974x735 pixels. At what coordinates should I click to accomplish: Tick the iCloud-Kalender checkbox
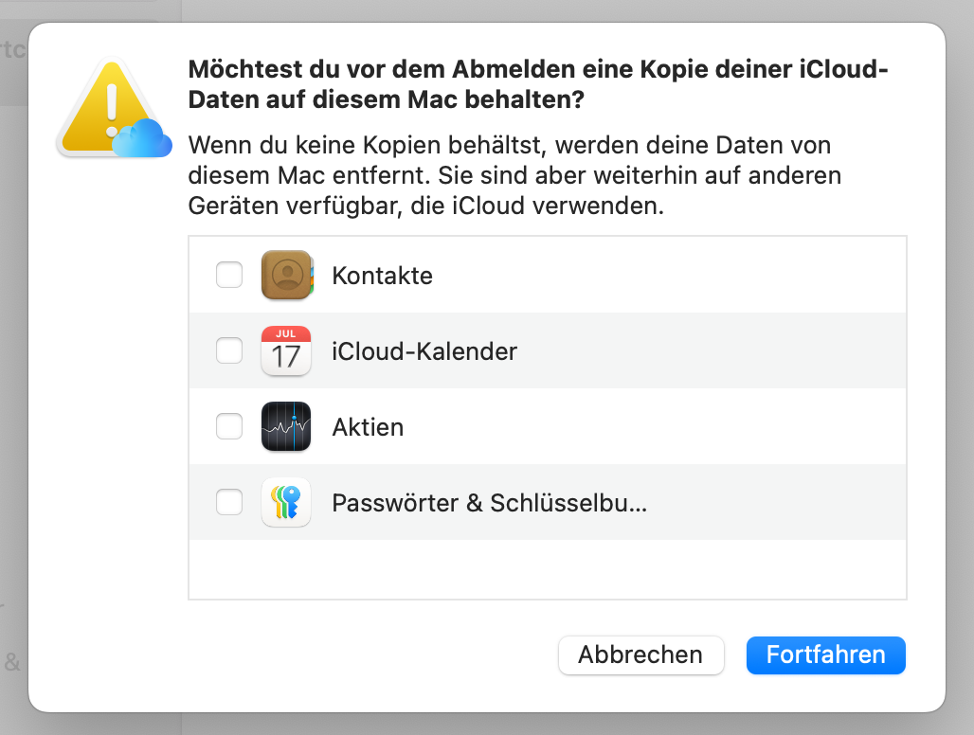pos(229,350)
